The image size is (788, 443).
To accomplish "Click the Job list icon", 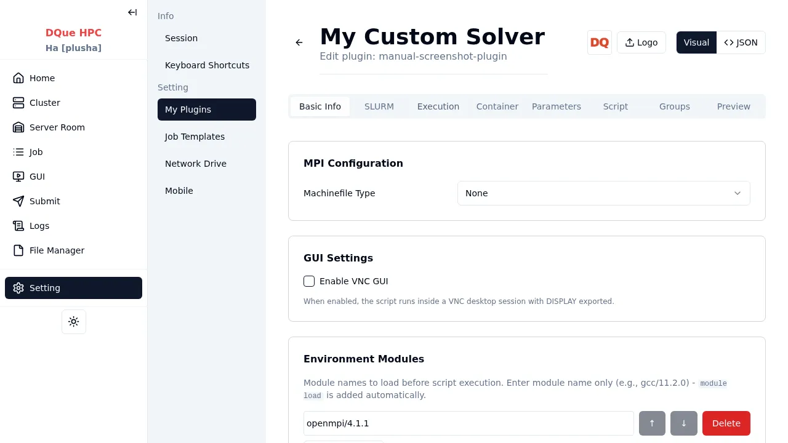I will (18, 152).
